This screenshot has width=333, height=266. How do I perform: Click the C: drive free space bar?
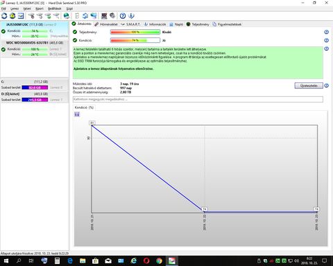pos(35,87)
